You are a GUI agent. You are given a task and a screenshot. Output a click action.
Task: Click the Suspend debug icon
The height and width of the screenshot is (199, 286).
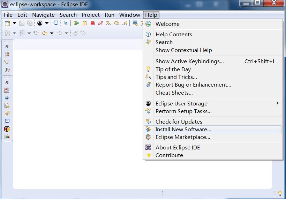click(x=85, y=23)
